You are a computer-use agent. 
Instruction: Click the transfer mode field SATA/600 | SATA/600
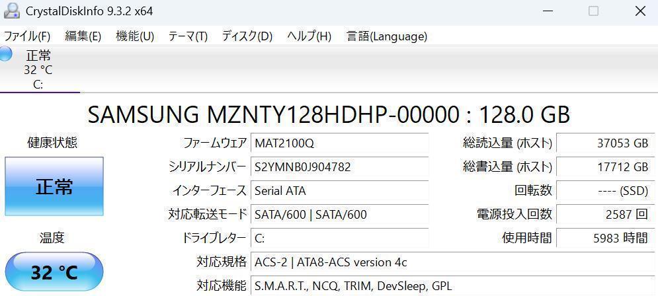pyautogui.click(x=339, y=215)
